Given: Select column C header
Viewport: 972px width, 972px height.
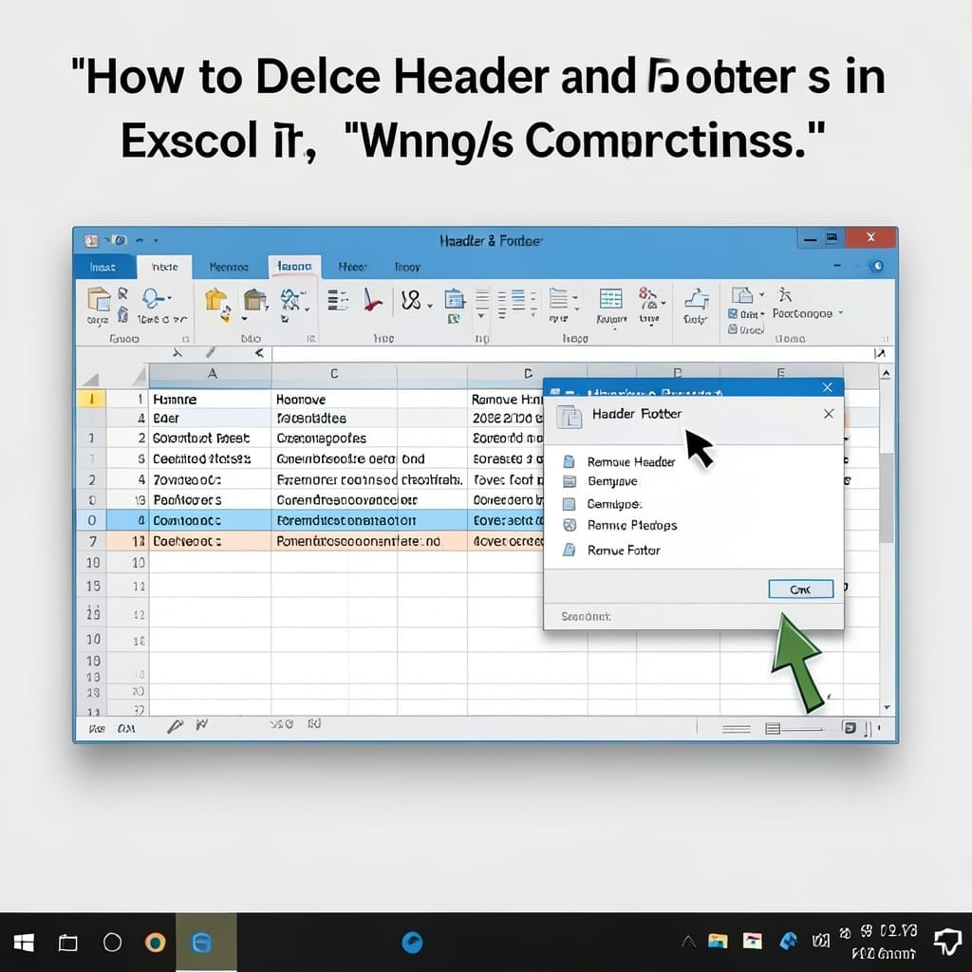Looking at the screenshot, I should coord(334,374).
